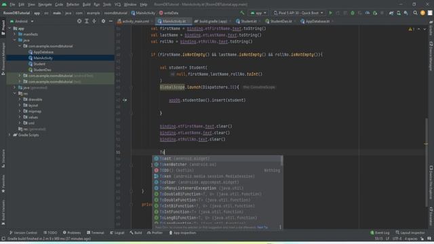The image size is (434, 244).
Task: Expand the manifests folder
Action: (15, 34)
